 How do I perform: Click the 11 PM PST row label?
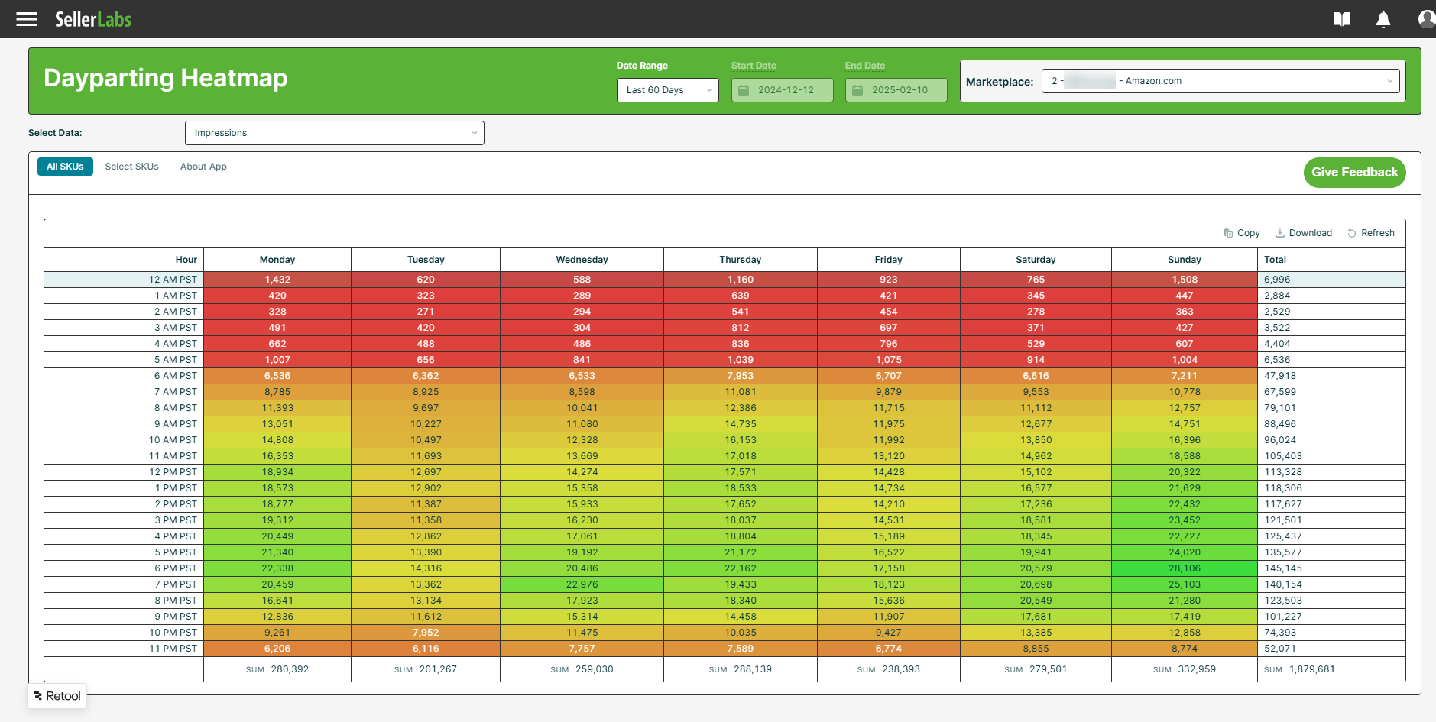pyautogui.click(x=124, y=649)
